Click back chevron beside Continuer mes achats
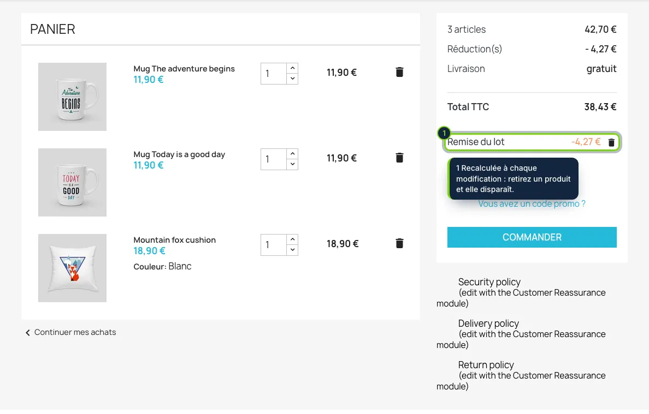This screenshot has width=649, height=414. [28, 333]
